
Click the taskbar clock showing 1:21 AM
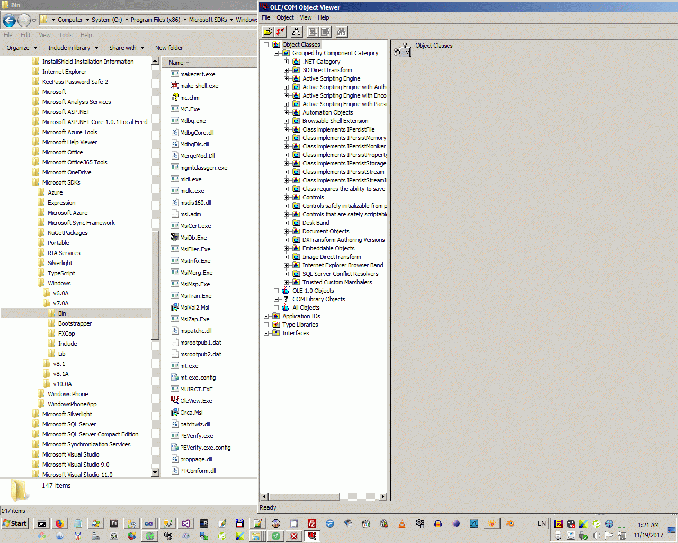coord(648,525)
